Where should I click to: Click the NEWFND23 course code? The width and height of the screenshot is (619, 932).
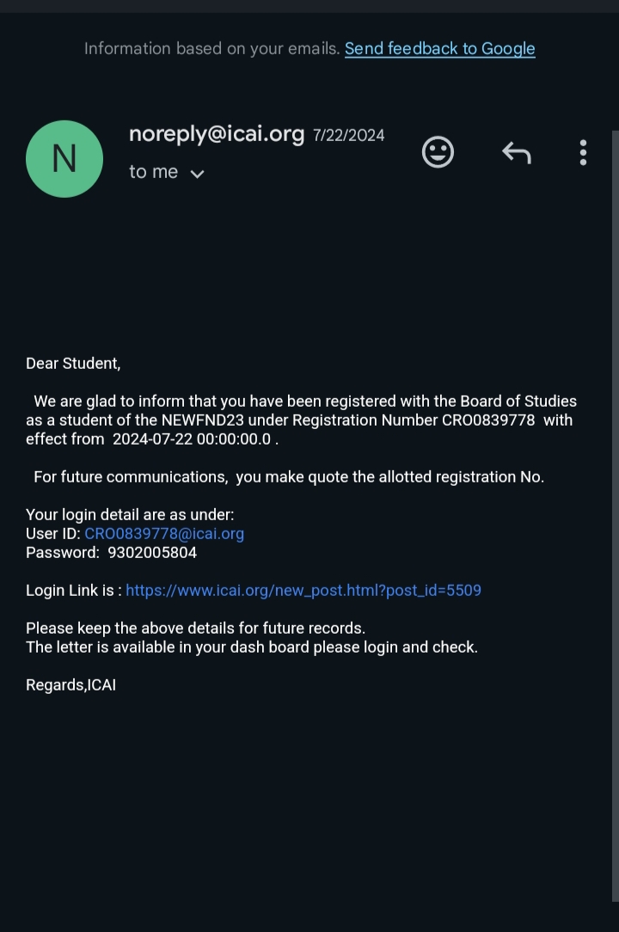tap(203, 420)
